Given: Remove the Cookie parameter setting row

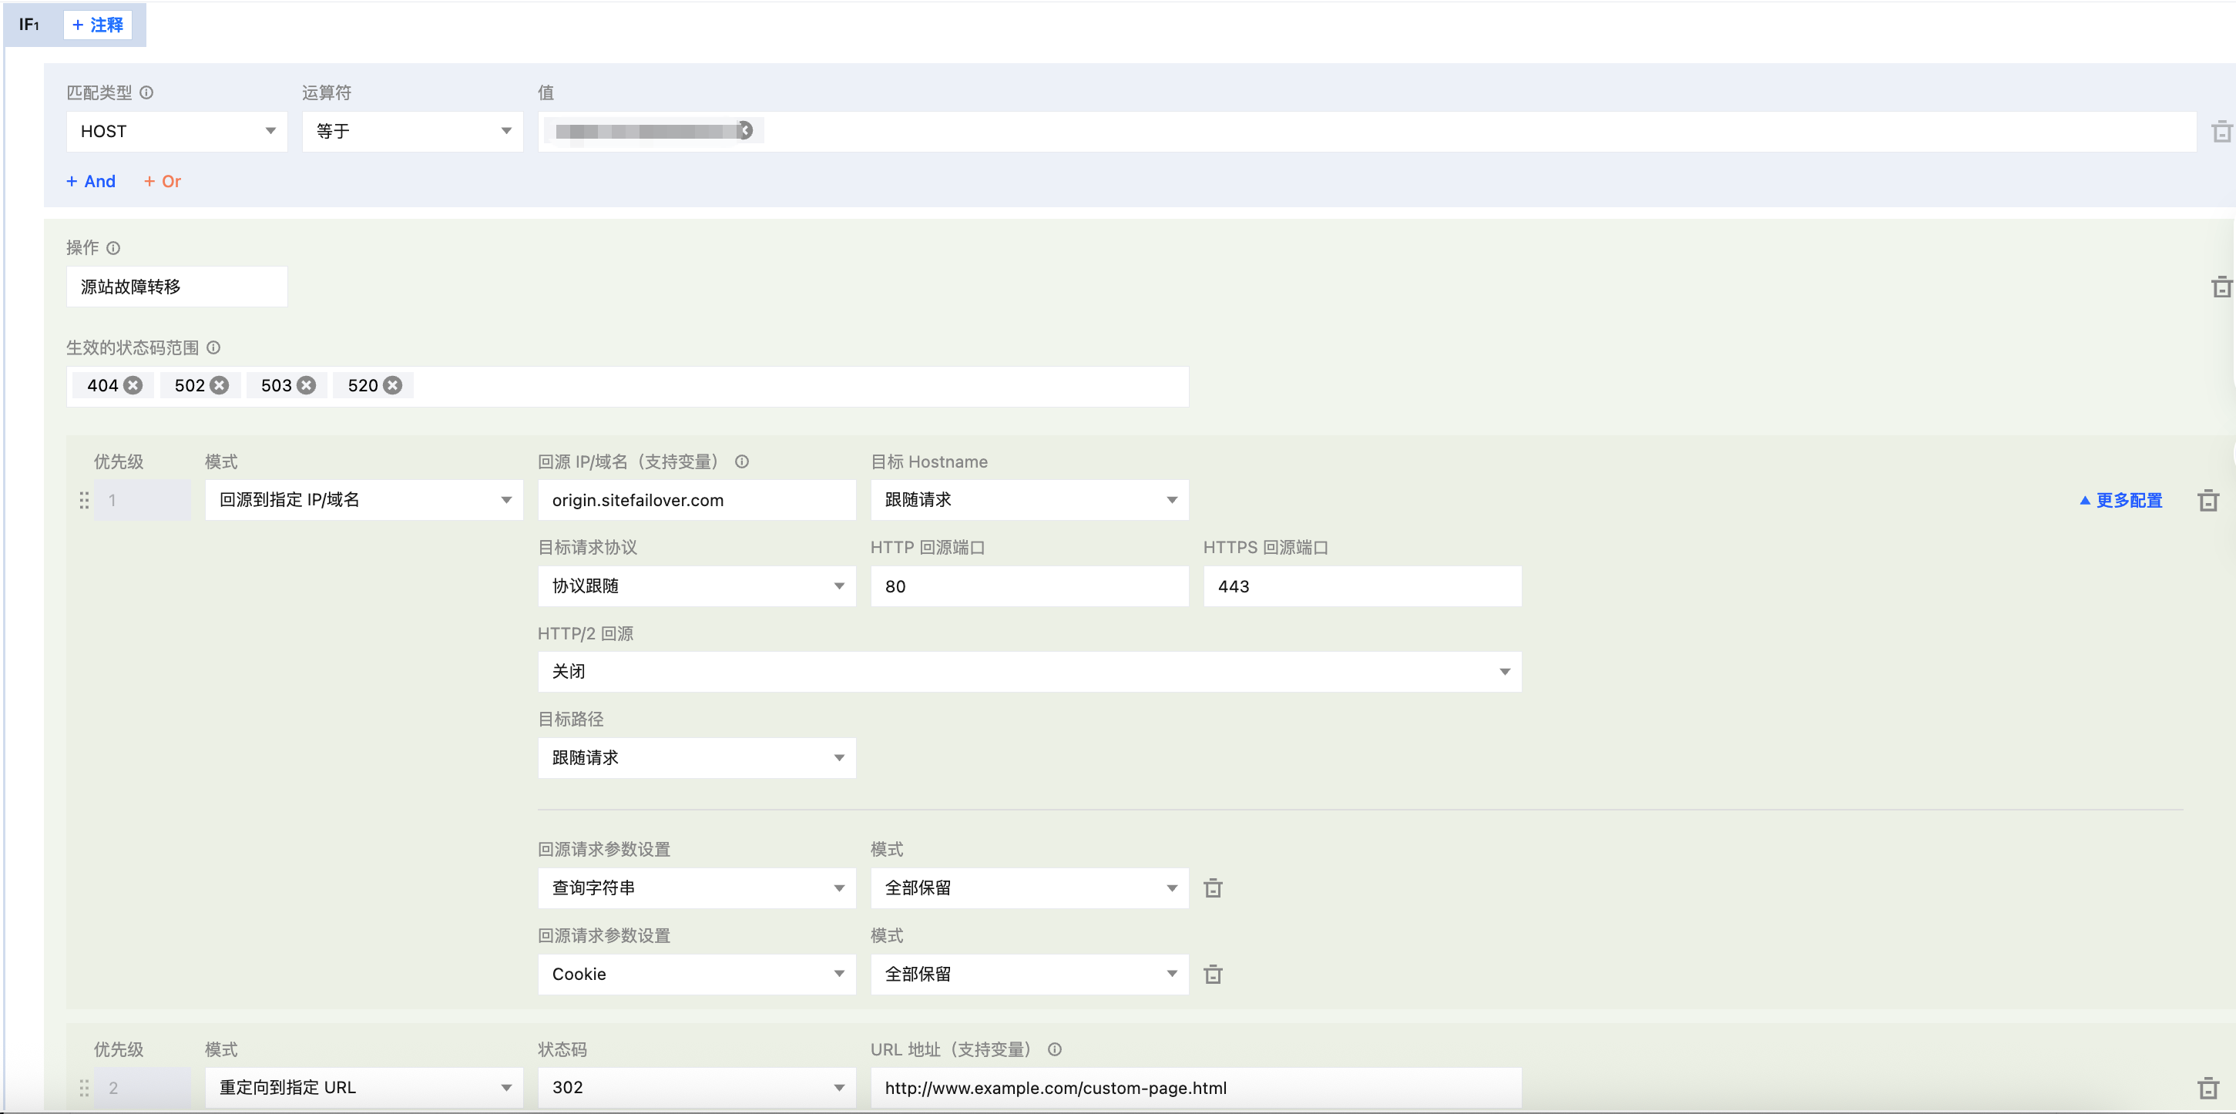Looking at the screenshot, I should tap(1214, 975).
